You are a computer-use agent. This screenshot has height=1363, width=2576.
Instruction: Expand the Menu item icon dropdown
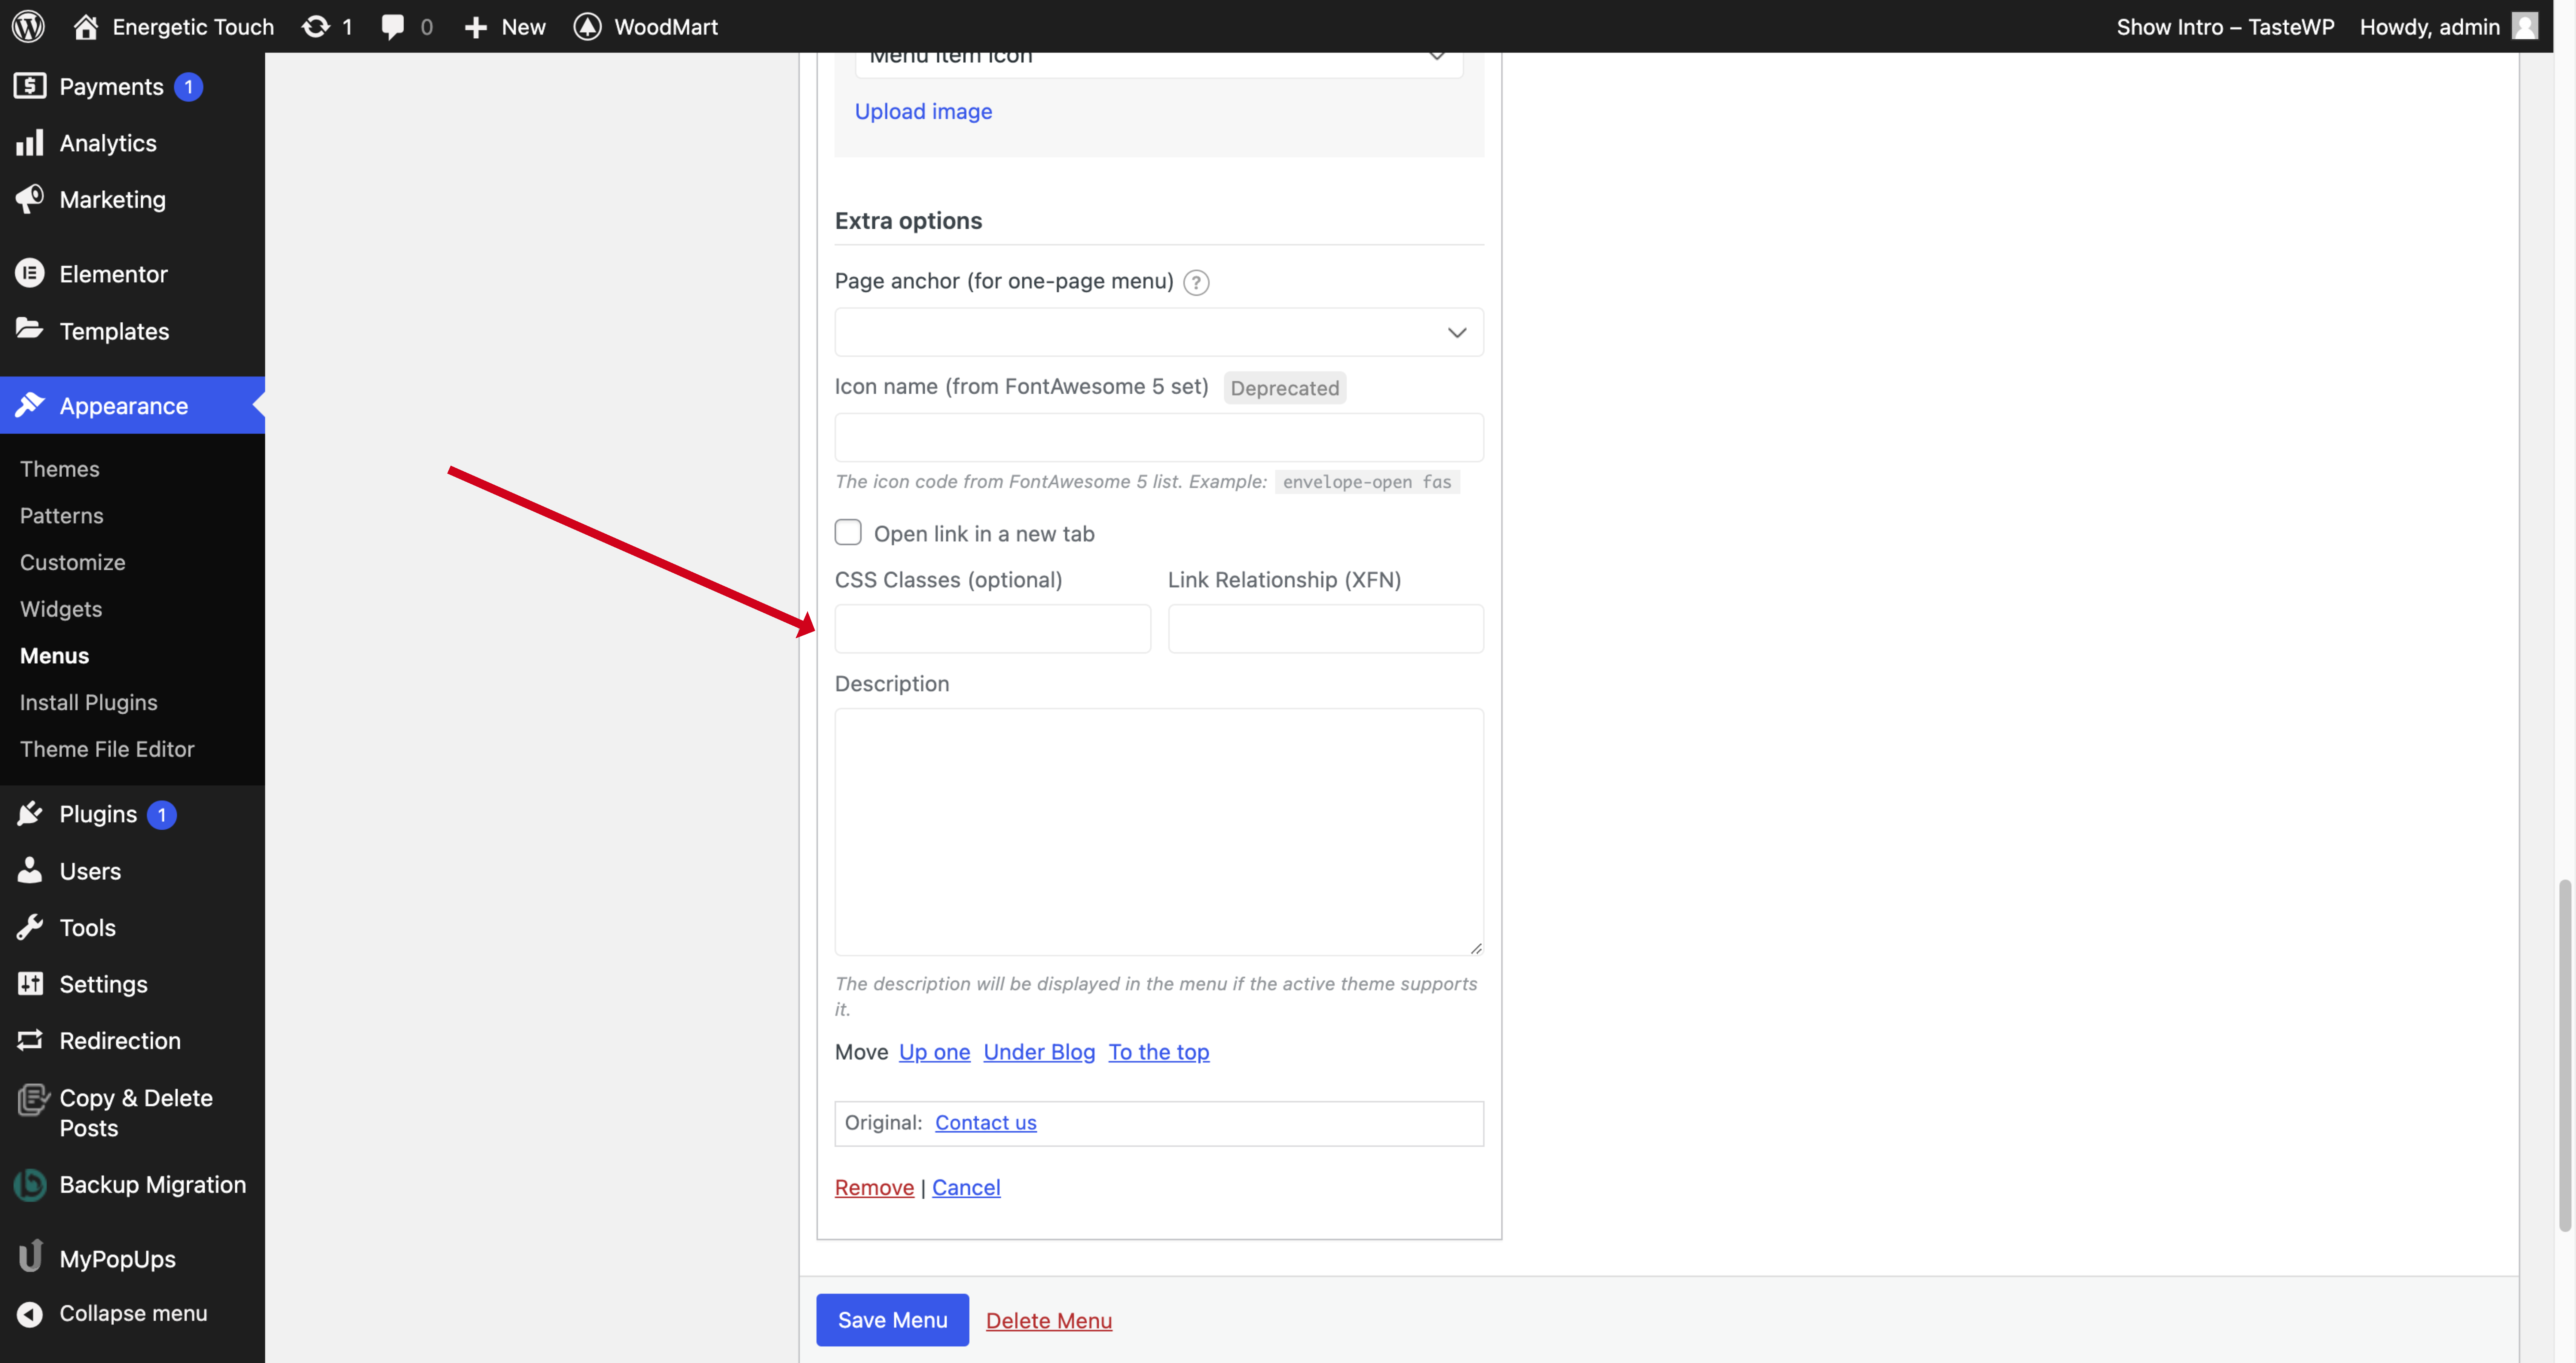[1159, 60]
